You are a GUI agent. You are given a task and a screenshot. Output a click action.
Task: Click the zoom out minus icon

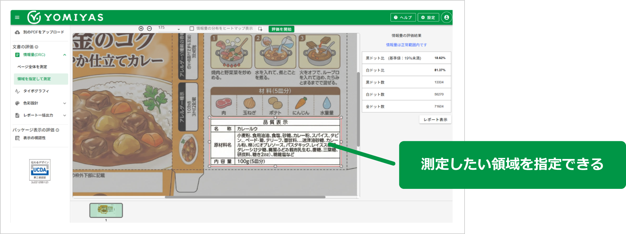[x=149, y=29]
